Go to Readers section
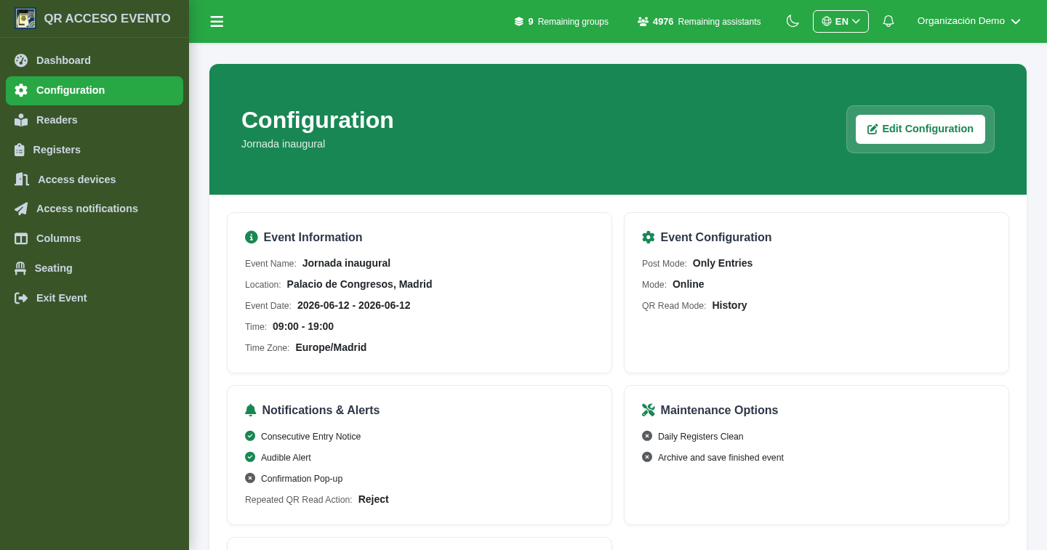The width and height of the screenshot is (1047, 550). 95,120
